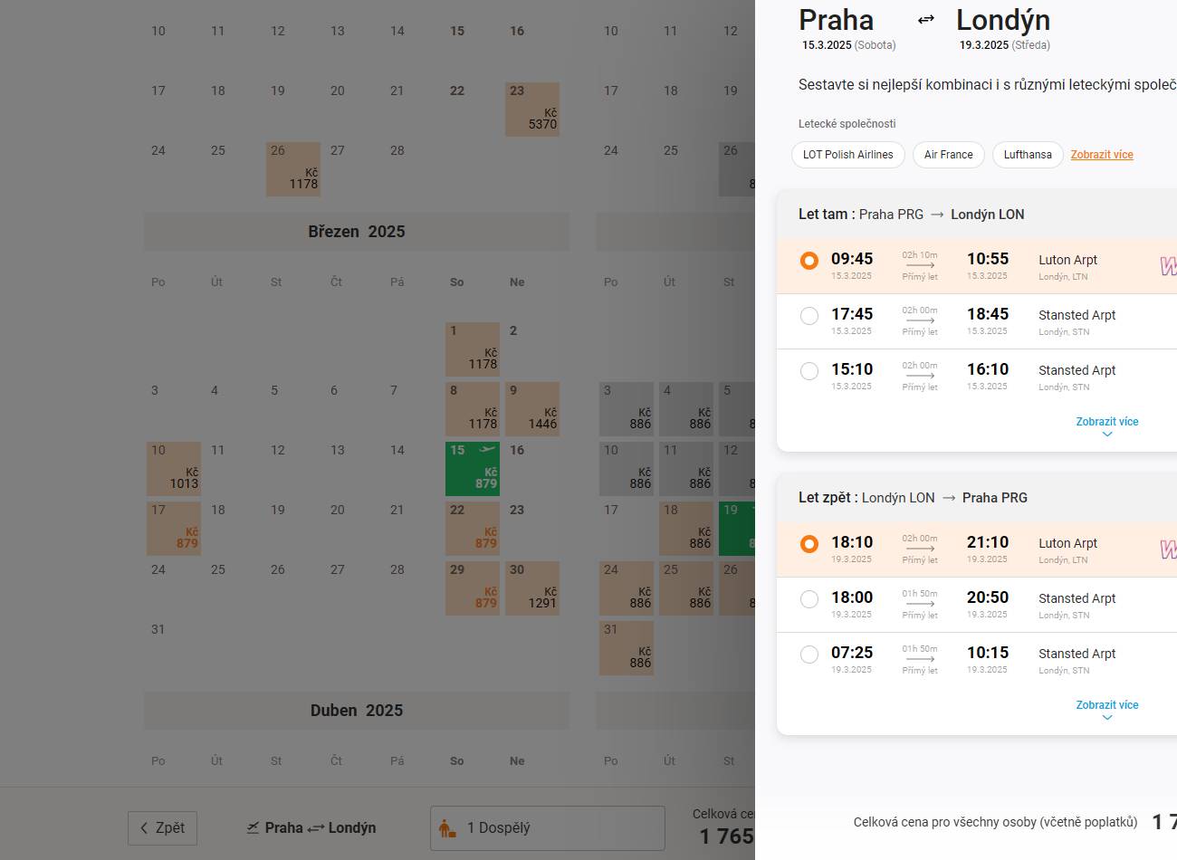1177x860 pixels.
Task: Show more airlines via orange Zobrazit více link
Action: coord(1102,155)
